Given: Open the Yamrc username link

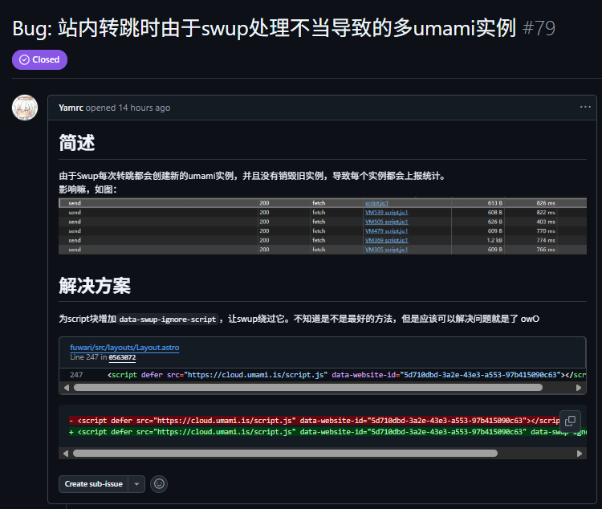Looking at the screenshot, I should [71, 108].
